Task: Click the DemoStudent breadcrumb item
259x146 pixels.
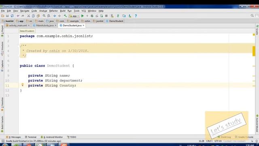Action: click(115, 21)
